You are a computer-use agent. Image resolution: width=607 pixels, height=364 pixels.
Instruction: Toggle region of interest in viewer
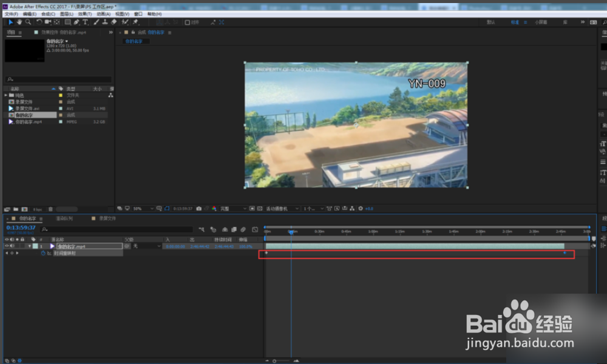[x=252, y=209]
